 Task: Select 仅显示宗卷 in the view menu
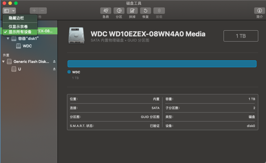20,26
